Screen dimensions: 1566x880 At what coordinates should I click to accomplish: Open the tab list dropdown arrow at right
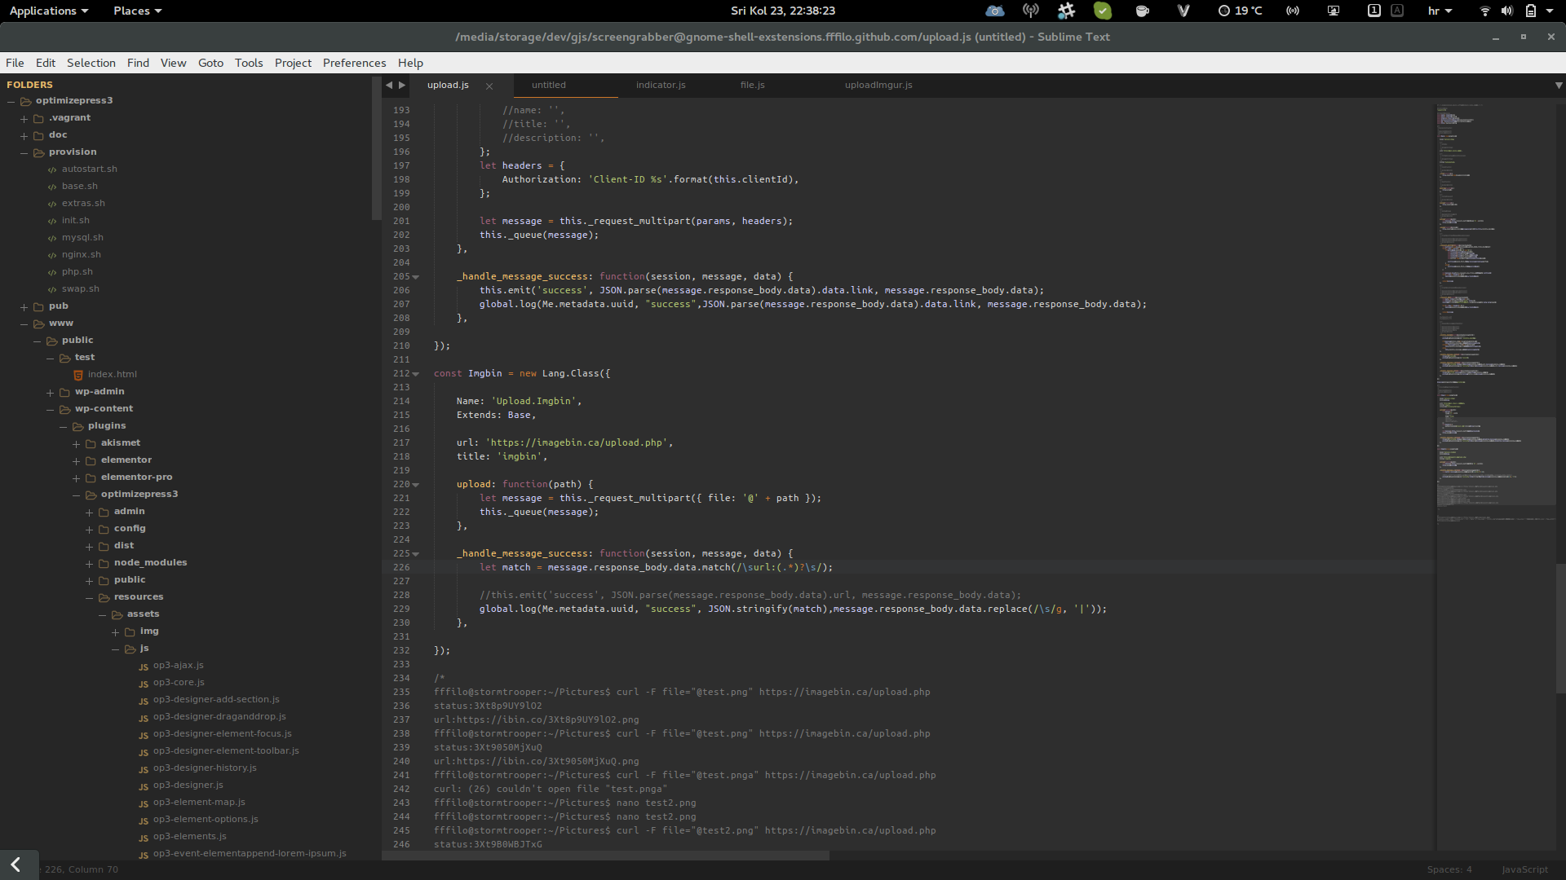click(x=1558, y=85)
